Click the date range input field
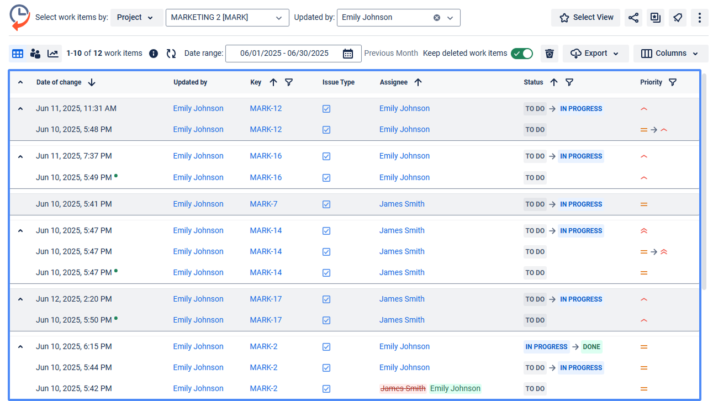Viewport: 713px width, 401px height. click(294, 54)
